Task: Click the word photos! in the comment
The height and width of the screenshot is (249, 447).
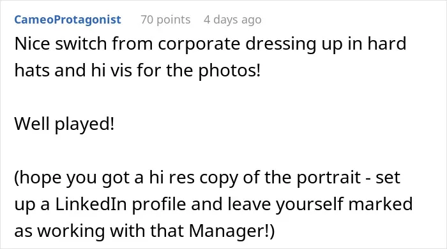Action: click(229, 71)
